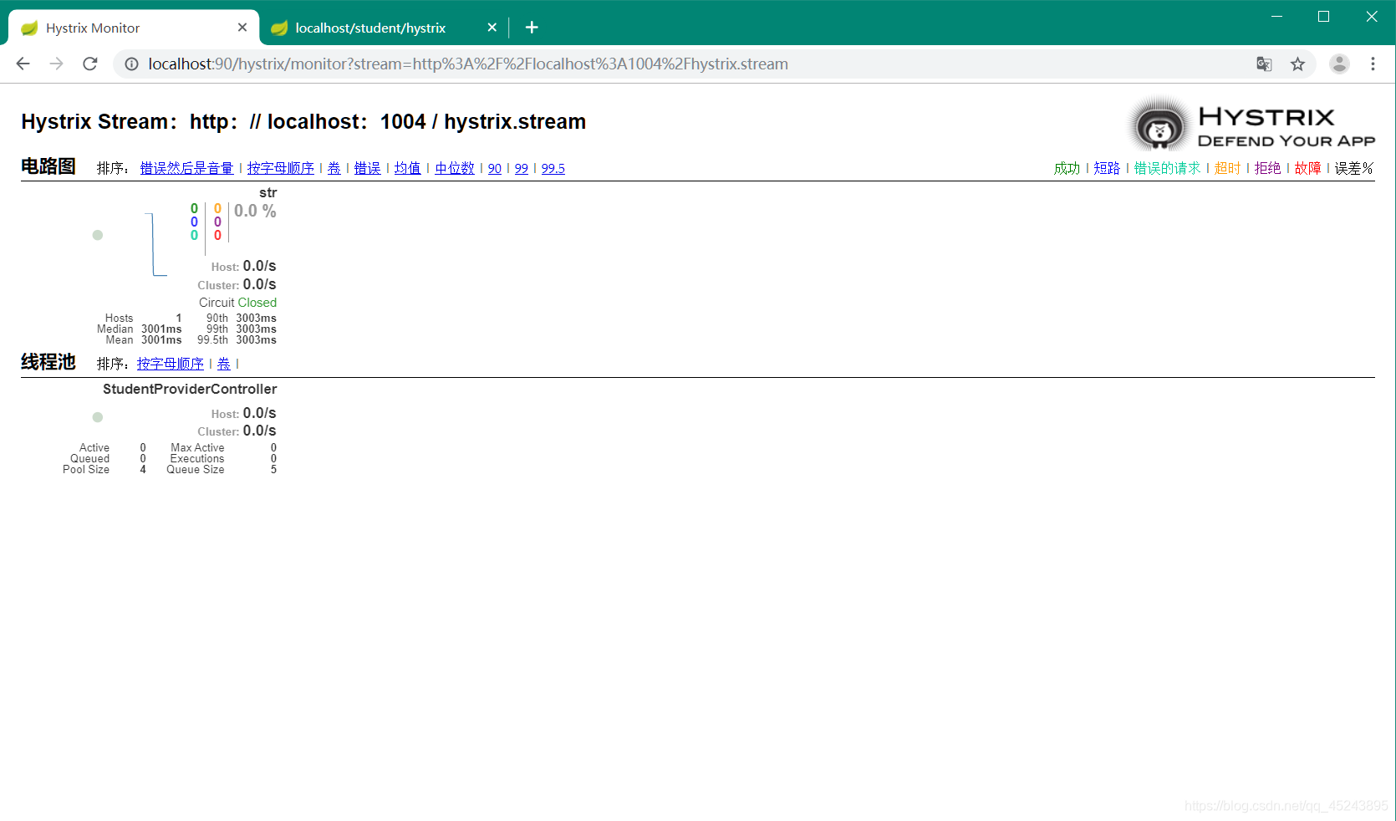1396x821 pixels.
Task: Click the 成功 legend label
Action: tap(1067, 168)
